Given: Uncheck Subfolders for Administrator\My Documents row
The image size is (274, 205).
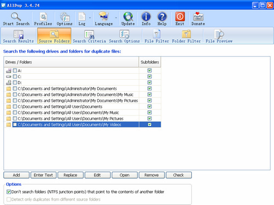Looking at the screenshot, I should 150,89.
